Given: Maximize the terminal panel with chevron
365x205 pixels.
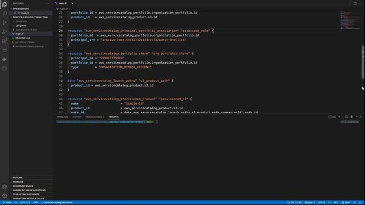Looking at the screenshot, I should 356,117.
